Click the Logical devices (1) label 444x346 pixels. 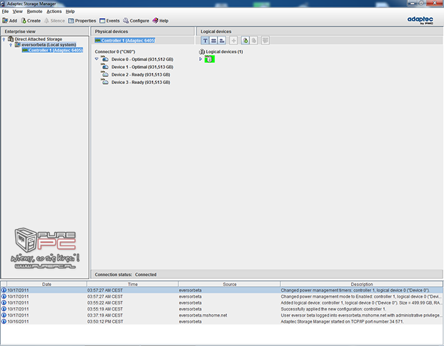224,51
